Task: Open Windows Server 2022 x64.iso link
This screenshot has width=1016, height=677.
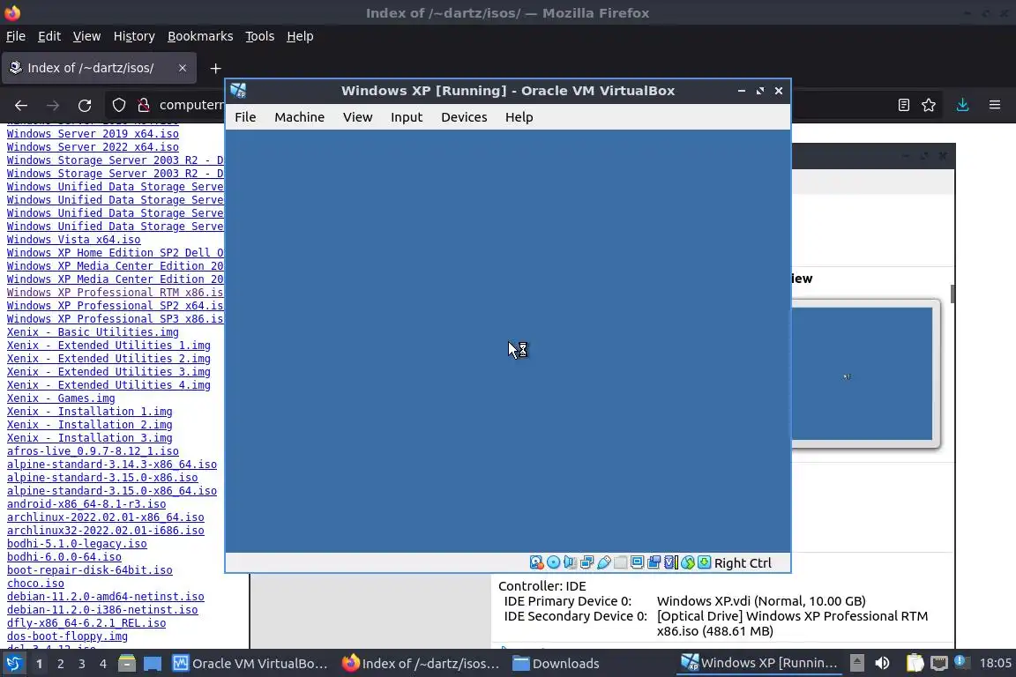Action: coord(93,147)
